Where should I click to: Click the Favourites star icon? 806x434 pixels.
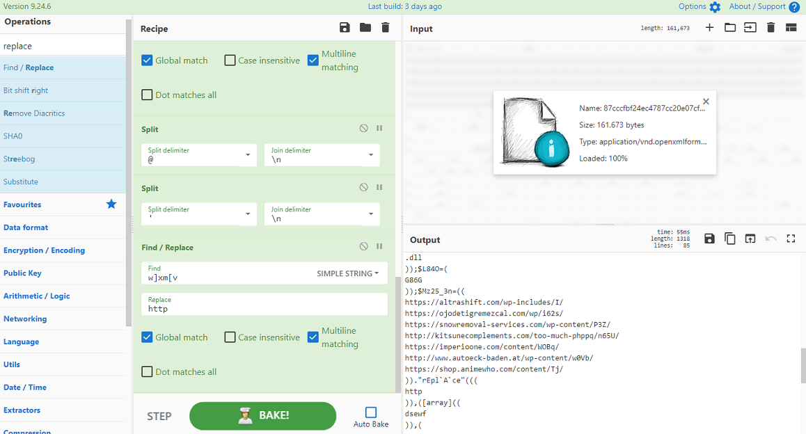[111, 204]
